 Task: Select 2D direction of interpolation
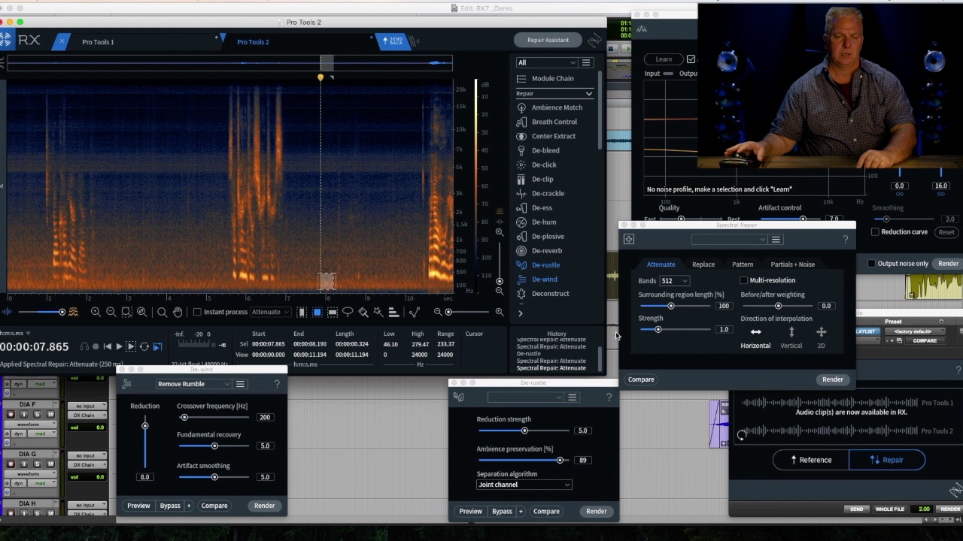[821, 337]
